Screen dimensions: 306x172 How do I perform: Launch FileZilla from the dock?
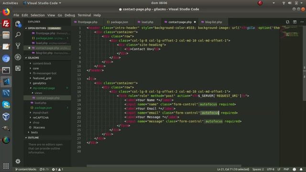(6, 24)
